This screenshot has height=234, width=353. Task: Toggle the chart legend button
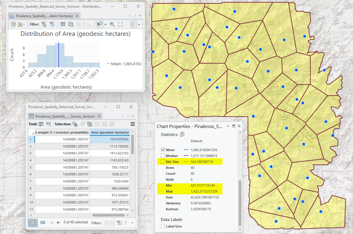pos(134,24)
